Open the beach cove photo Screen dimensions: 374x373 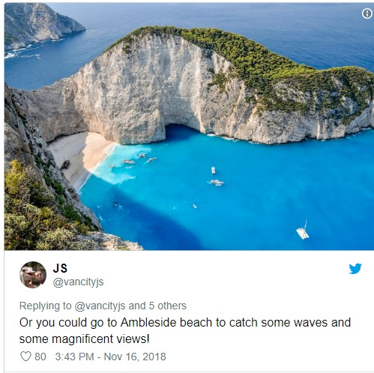pos(189,127)
